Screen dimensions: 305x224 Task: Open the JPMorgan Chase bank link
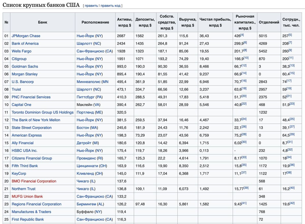point(26,36)
